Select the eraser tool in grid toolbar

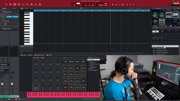click(x=84, y=8)
